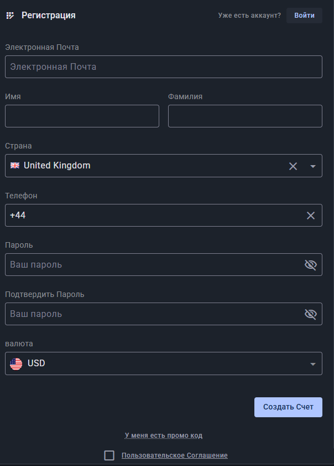Expand the Страна dropdown arrow
The width and height of the screenshot is (334, 466).
coord(313,166)
